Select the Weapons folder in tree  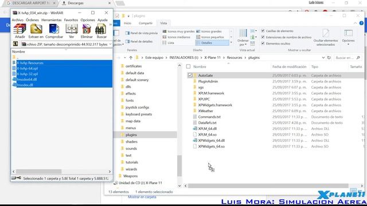130,176
